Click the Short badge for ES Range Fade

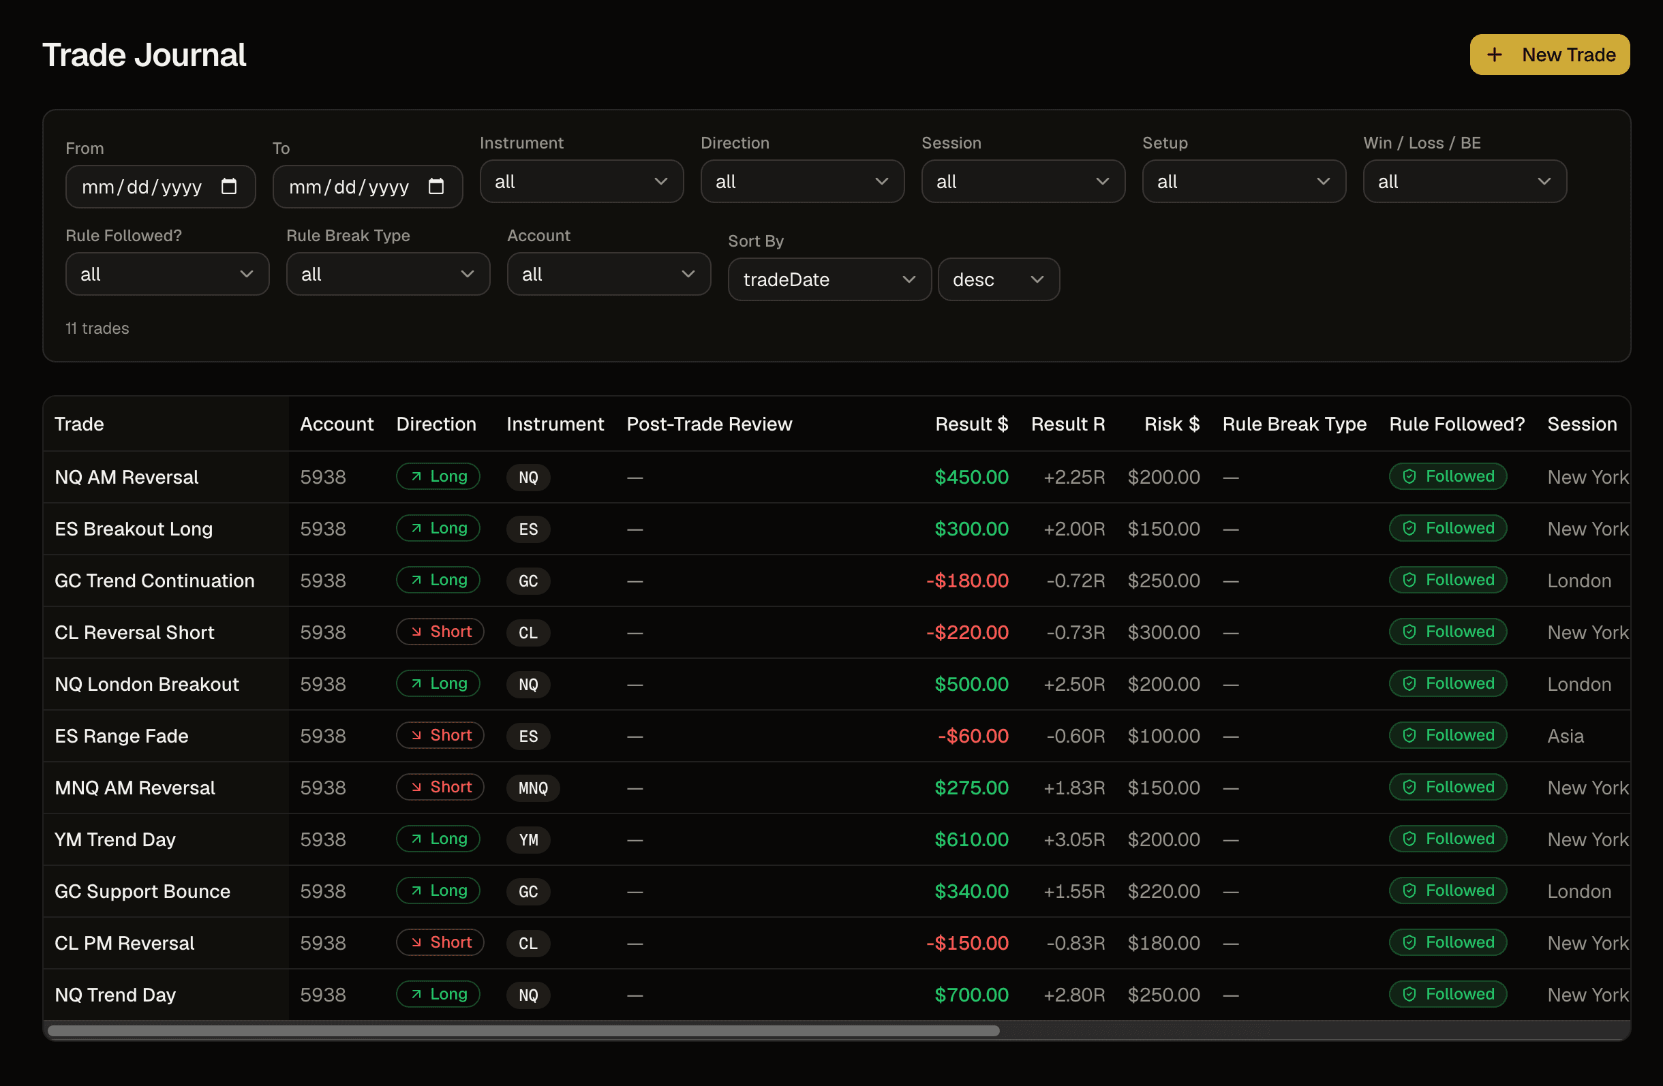[440, 735]
